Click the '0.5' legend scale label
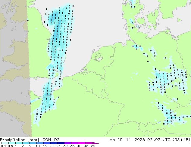191x147 pixels. [x=10, y=146]
